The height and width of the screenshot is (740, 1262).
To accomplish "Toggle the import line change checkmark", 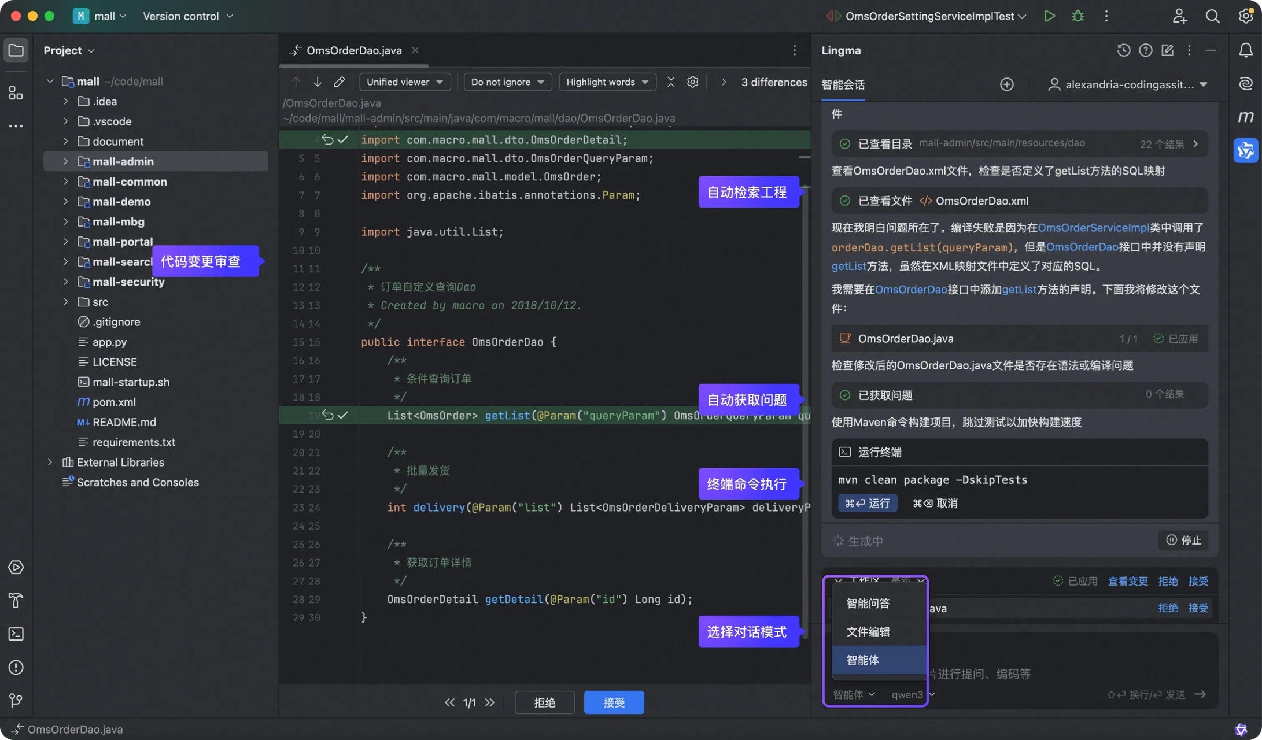I will tap(343, 139).
